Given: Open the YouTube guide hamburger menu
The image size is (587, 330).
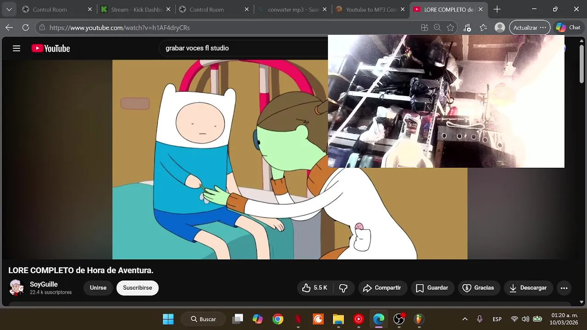Looking at the screenshot, I should 17,48.
